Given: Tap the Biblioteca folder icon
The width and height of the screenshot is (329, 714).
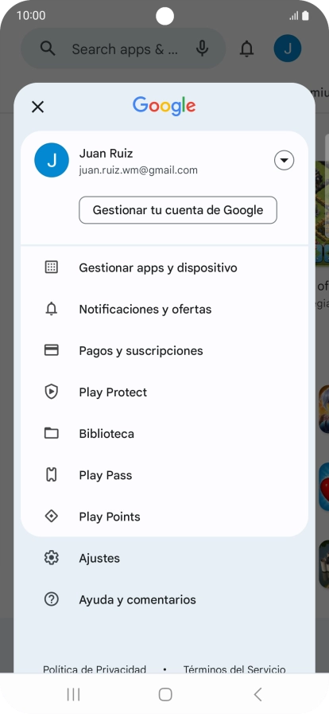Looking at the screenshot, I should pyautogui.click(x=52, y=433).
